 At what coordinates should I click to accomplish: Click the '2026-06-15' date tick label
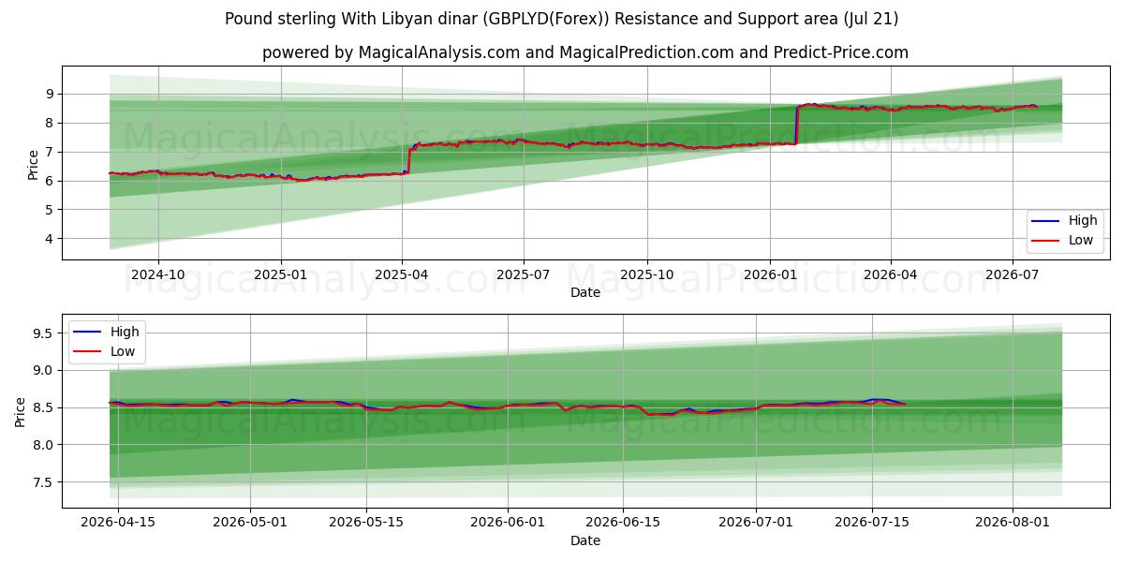623,524
